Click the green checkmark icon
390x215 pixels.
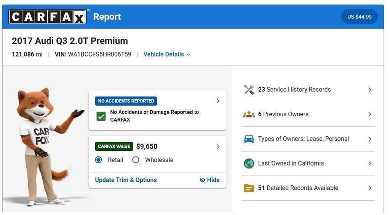(x=101, y=116)
